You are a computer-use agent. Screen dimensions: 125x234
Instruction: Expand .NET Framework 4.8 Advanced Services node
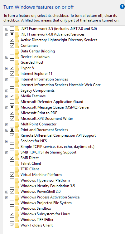pyautogui.click(x=7, y=35)
